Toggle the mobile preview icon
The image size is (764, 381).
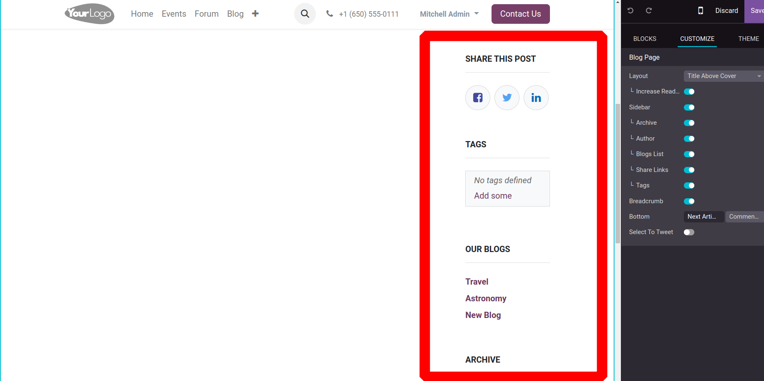tap(701, 10)
